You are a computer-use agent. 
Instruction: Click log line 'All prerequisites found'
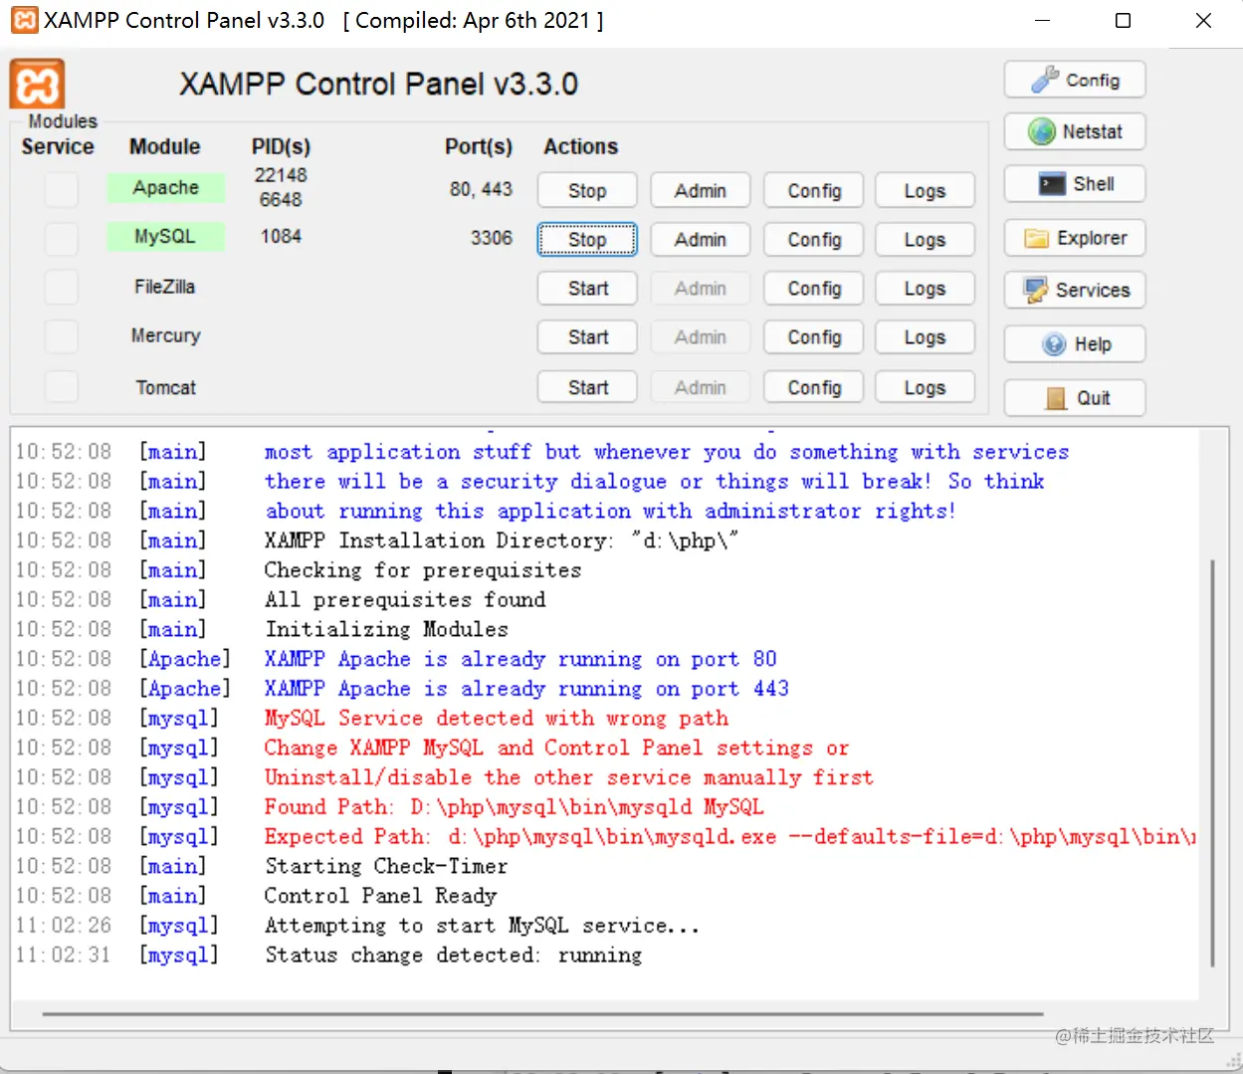[405, 600]
